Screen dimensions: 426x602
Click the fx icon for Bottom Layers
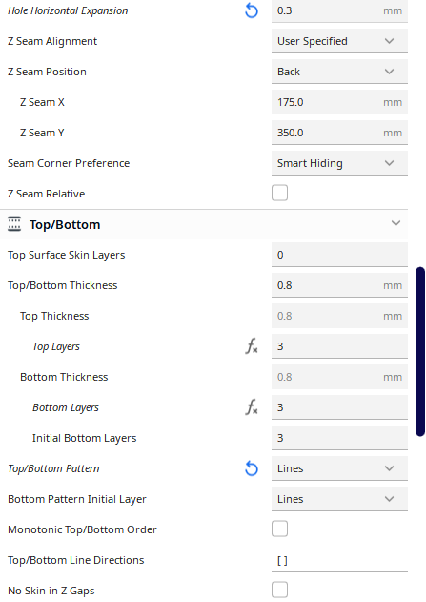coord(252,407)
